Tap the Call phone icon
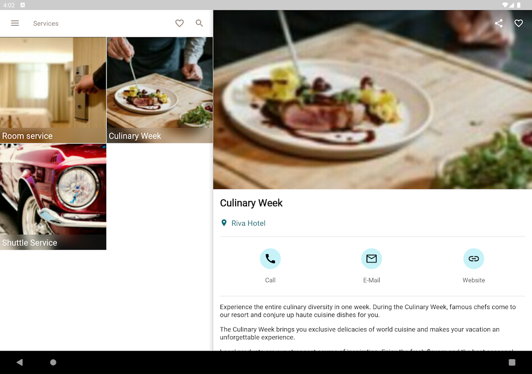Screen dimensions: 532x374 pyautogui.click(x=270, y=259)
